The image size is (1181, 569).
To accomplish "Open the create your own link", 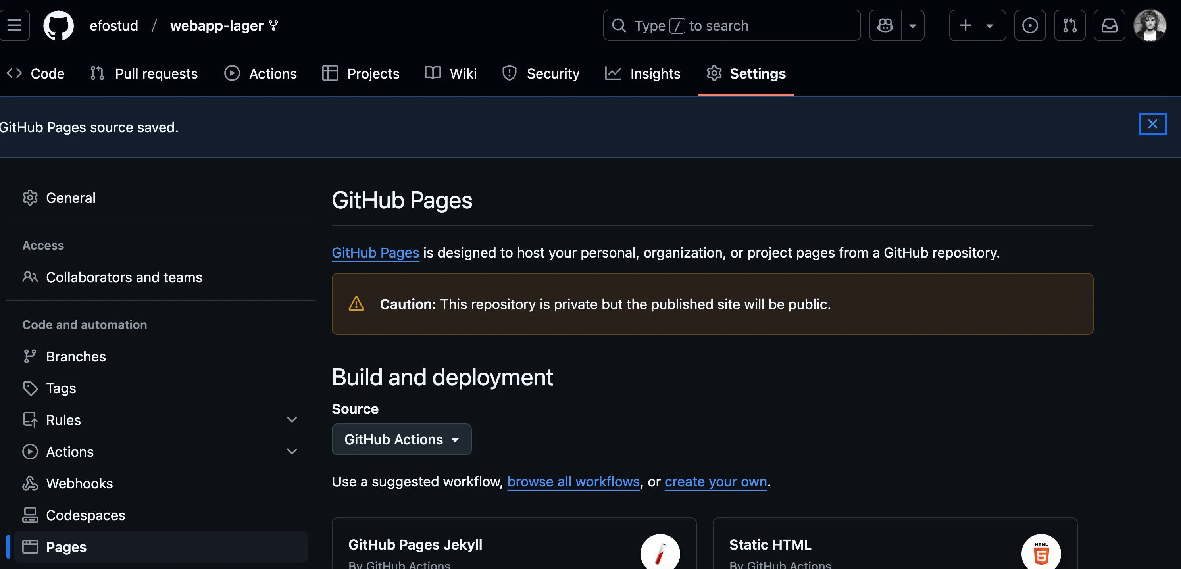I will pyautogui.click(x=716, y=481).
